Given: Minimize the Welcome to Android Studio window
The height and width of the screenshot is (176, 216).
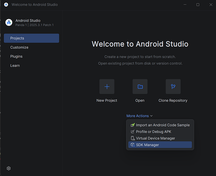Looking at the screenshot, I should (x=185, y=5).
